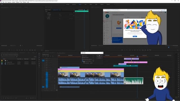The width and height of the screenshot is (180, 101).
Task: Play the Program Monitor sequence
Action: tap(135, 50)
